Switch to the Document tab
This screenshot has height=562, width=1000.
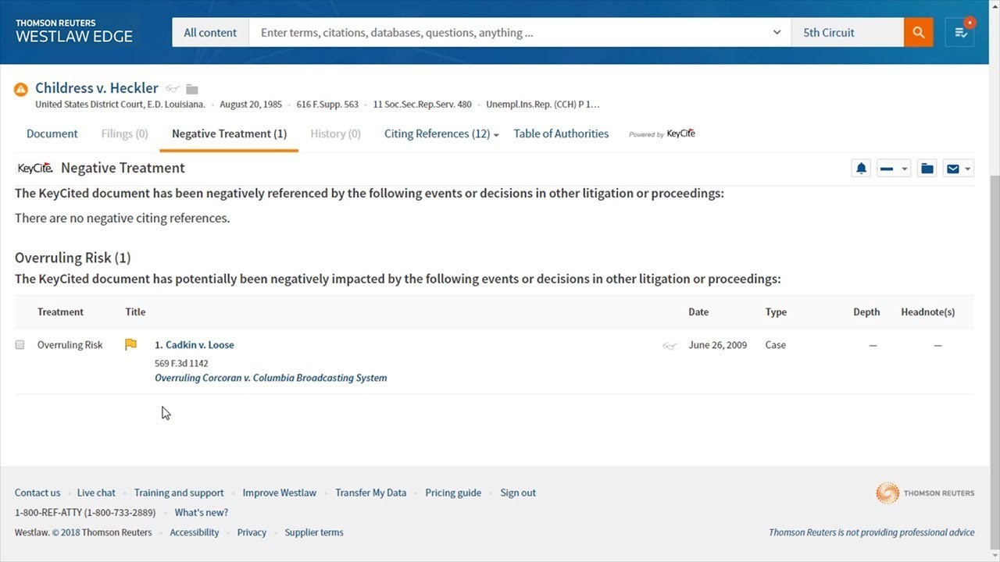[52, 133]
